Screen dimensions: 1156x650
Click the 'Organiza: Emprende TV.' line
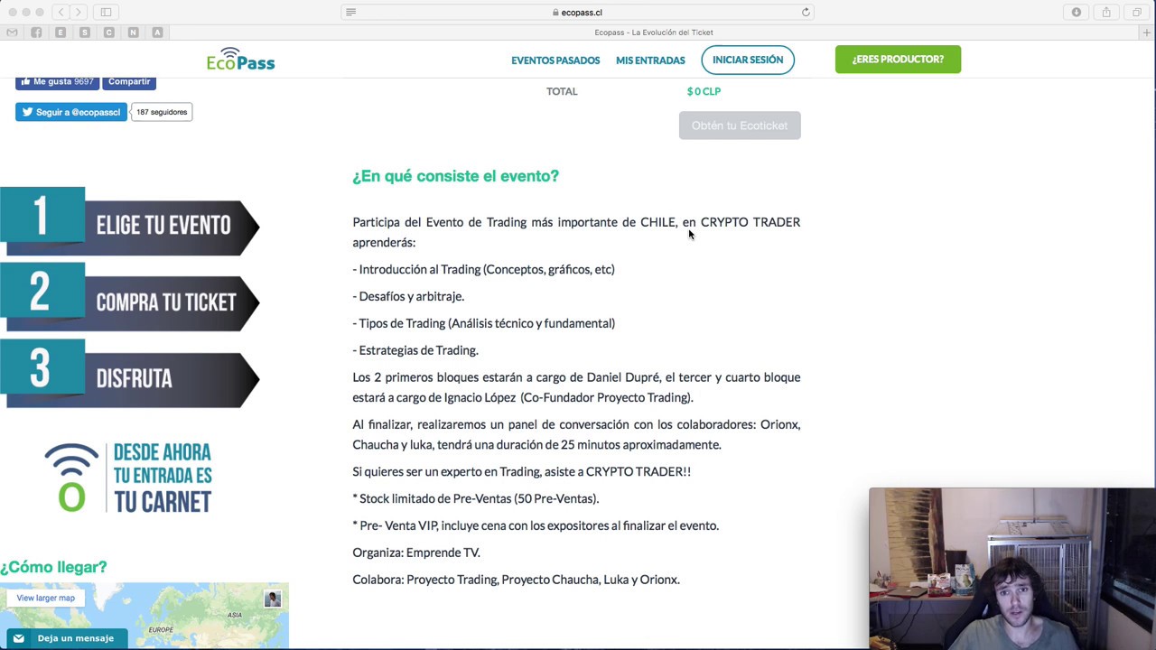[416, 552]
